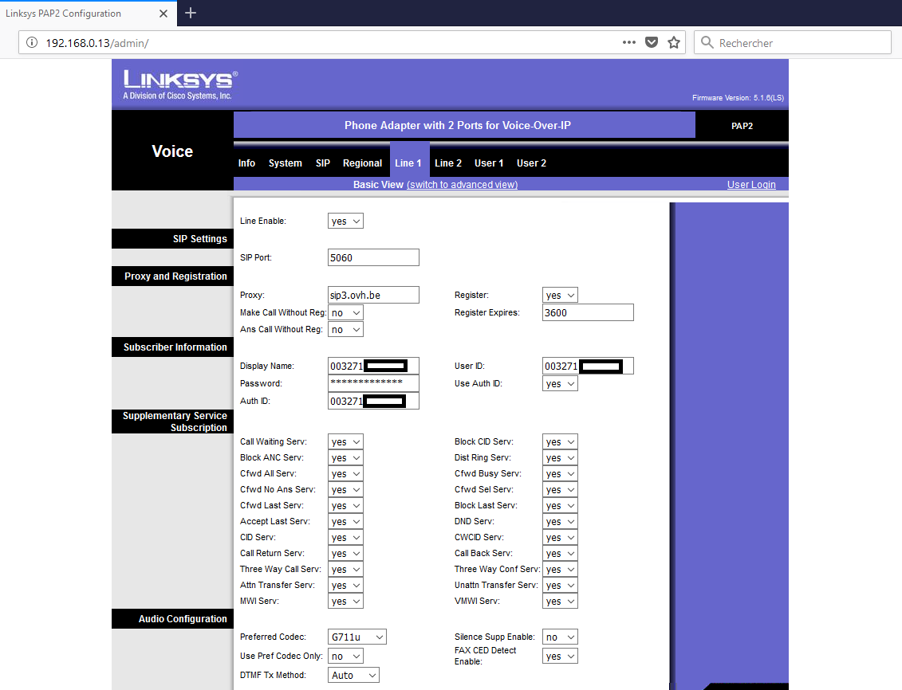Click the Pocket save icon
Screen dimensions: 902x690
(x=652, y=43)
